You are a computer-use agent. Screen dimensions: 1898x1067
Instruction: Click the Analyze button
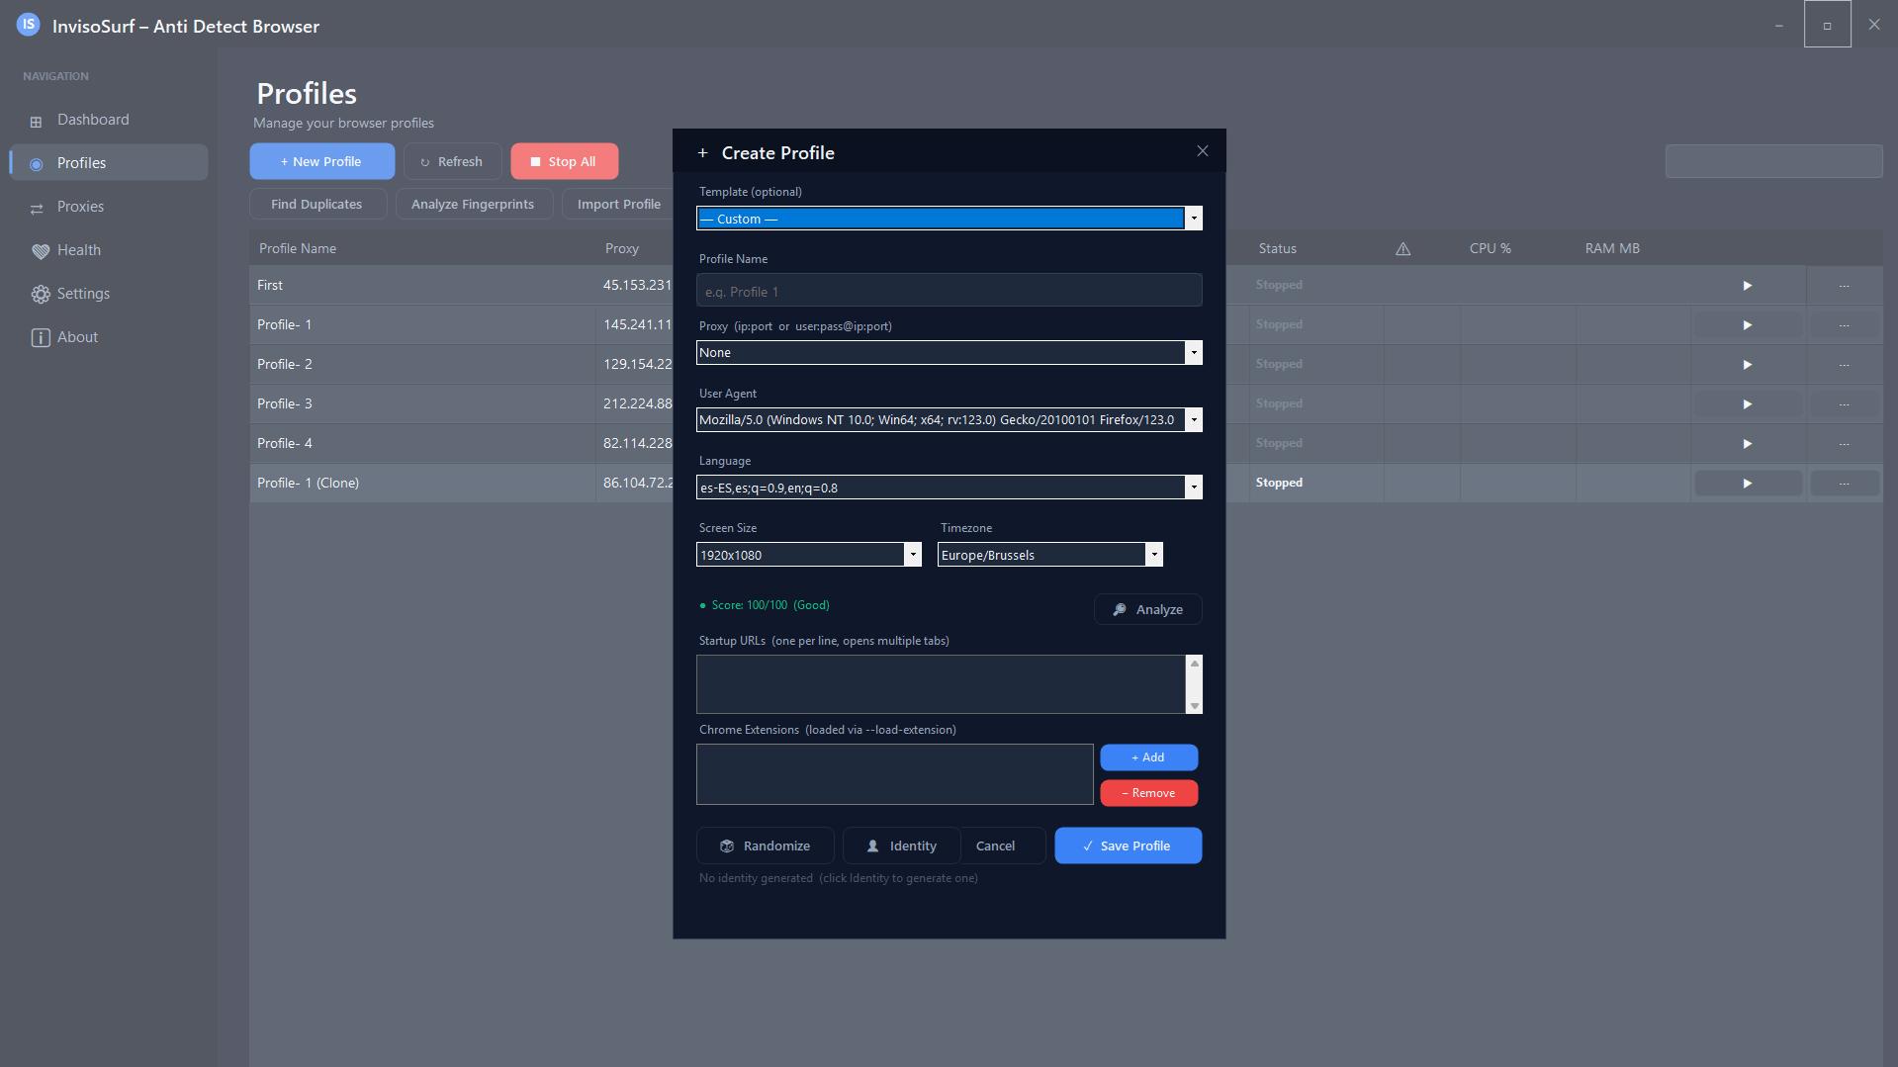1147,609
